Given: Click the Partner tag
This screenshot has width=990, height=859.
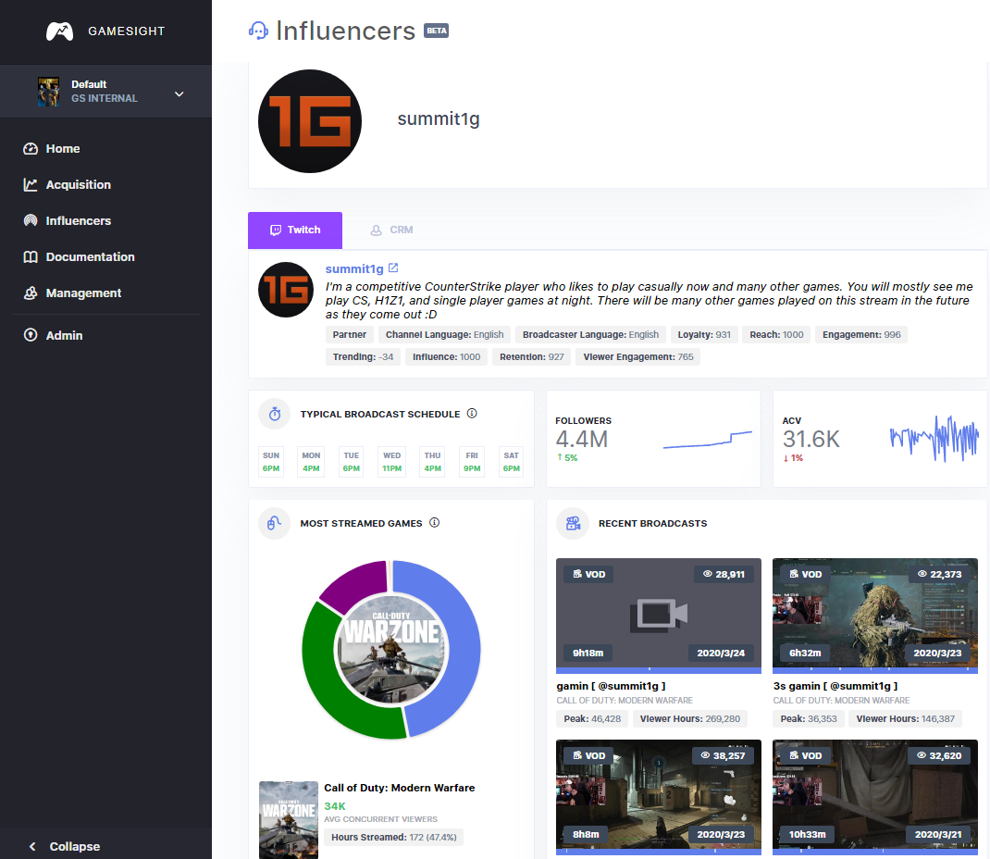Looking at the screenshot, I should point(349,335).
